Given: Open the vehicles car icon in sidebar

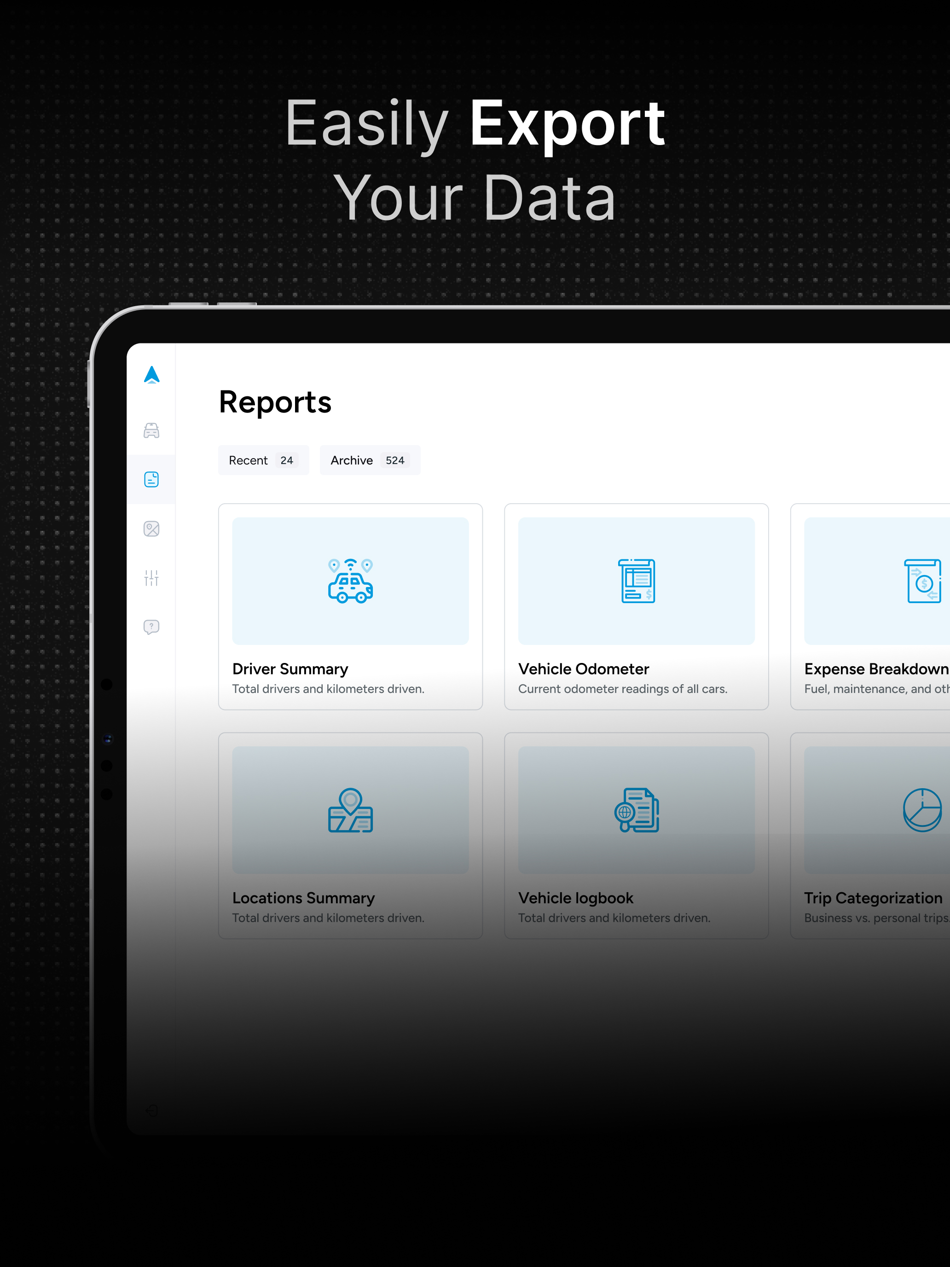Looking at the screenshot, I should [151, 430].
